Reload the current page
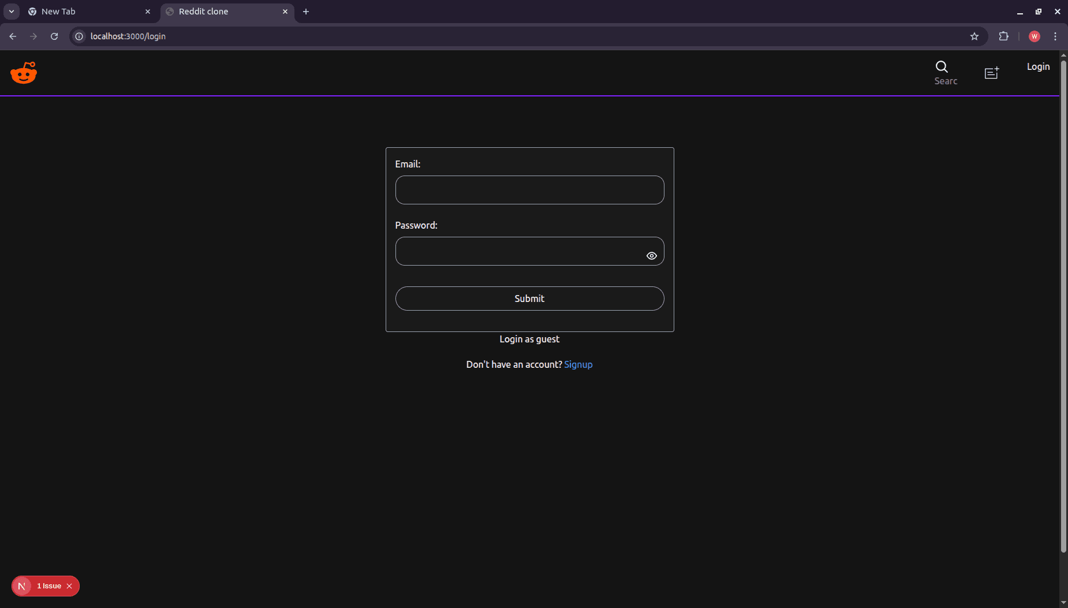Image resolution: width=1068 pixels, height=608 pixels. [x=54, y=36]
